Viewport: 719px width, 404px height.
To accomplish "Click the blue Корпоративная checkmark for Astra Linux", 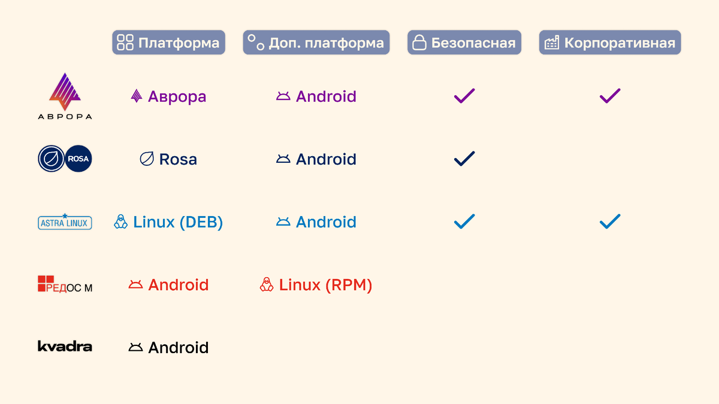I will [610, 221].
